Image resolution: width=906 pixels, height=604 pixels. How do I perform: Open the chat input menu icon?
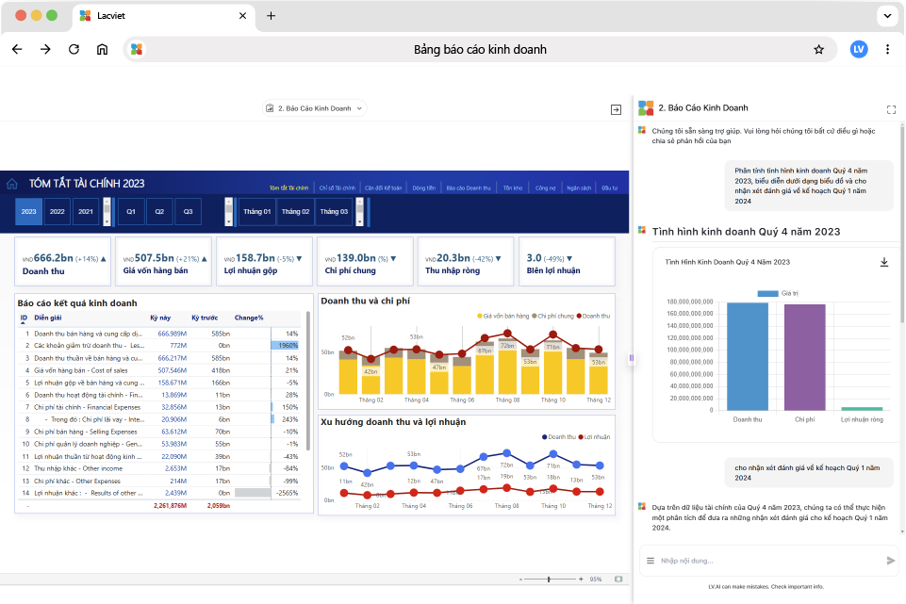(651, 561)
